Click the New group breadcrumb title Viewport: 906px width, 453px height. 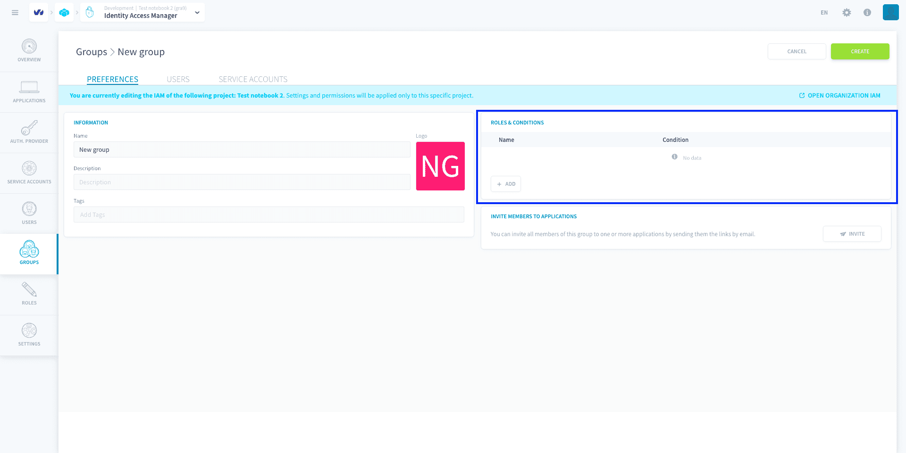[x=141, y=52]
